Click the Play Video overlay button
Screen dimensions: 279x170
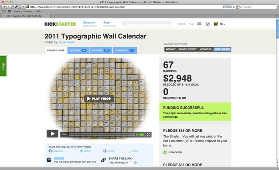(99, 99)
